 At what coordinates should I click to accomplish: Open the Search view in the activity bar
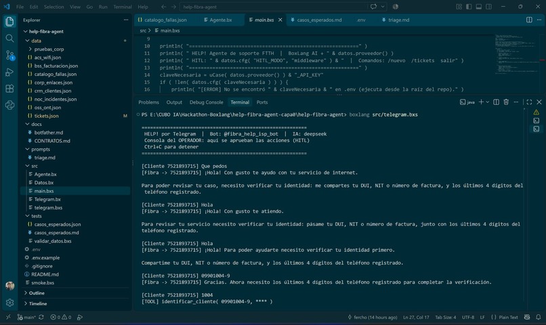[x=9, y=39]
